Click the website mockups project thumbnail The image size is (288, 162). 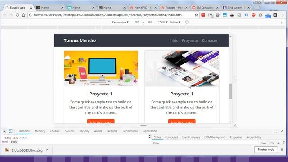click(x=182, y=68)
